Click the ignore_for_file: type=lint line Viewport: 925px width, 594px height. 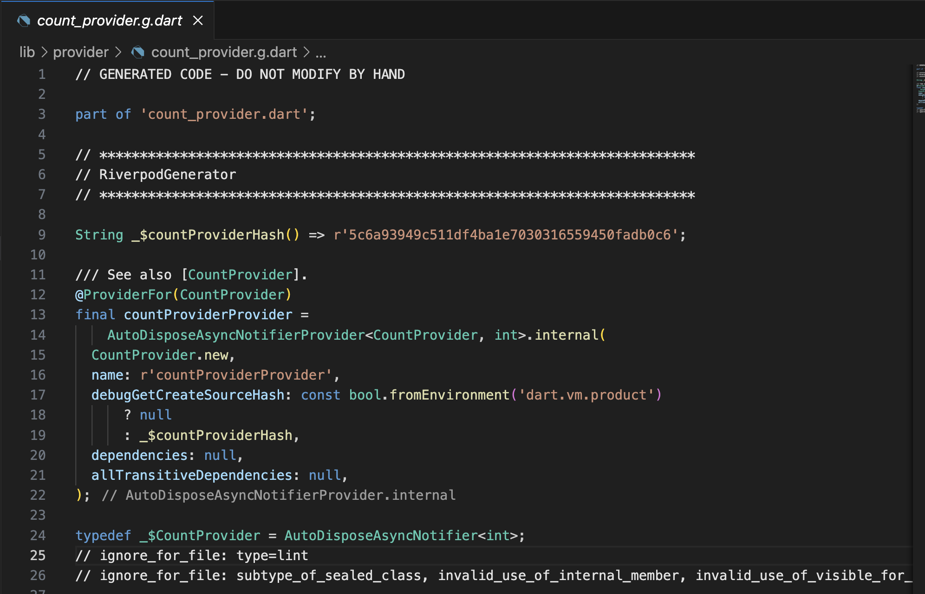192,555
